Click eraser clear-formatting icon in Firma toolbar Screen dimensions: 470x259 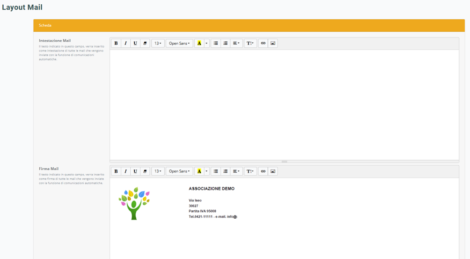(x=145, y=171)
